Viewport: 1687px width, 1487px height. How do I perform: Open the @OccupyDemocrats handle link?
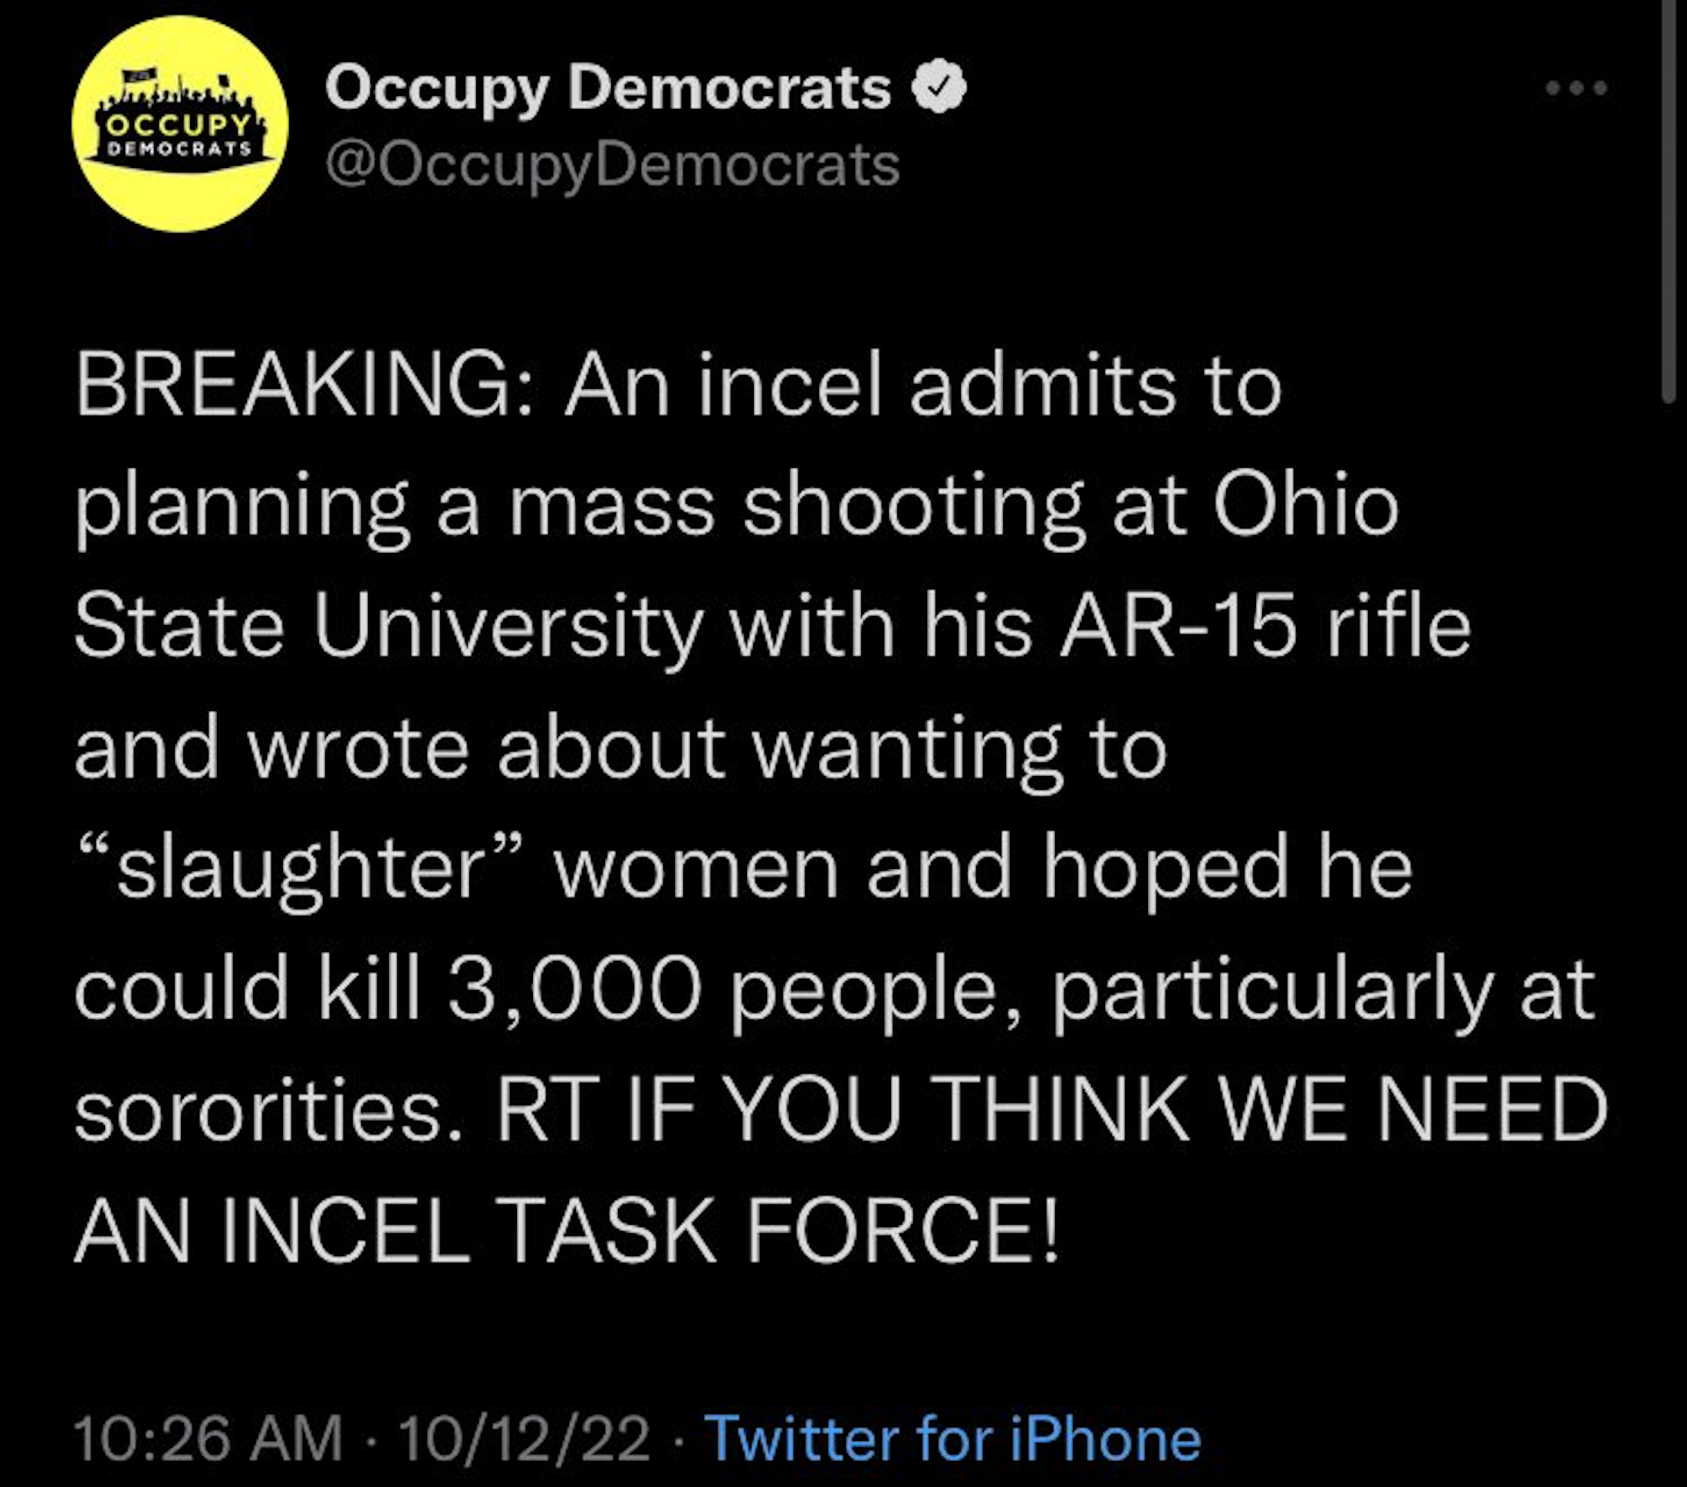[x=612, y=165]
